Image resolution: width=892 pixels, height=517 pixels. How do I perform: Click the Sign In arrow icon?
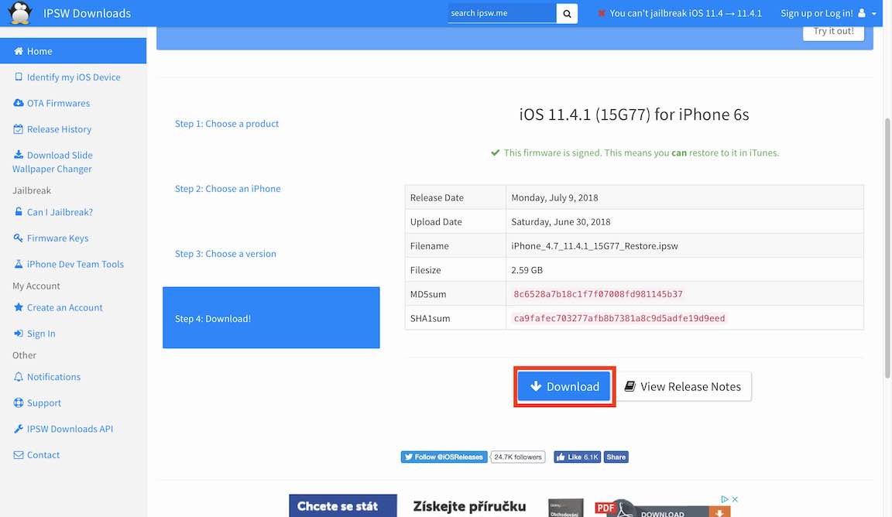click(x=19, y=334)
